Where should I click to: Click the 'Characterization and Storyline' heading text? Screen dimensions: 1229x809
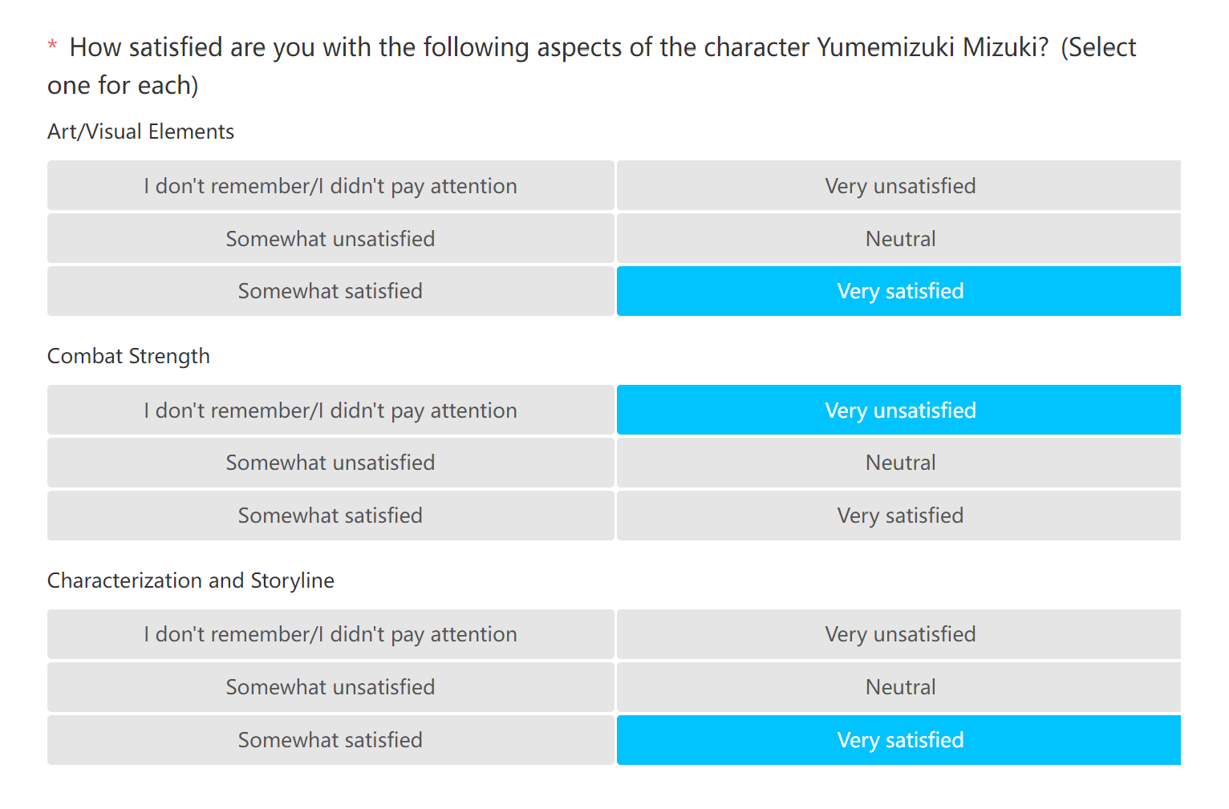191,580
